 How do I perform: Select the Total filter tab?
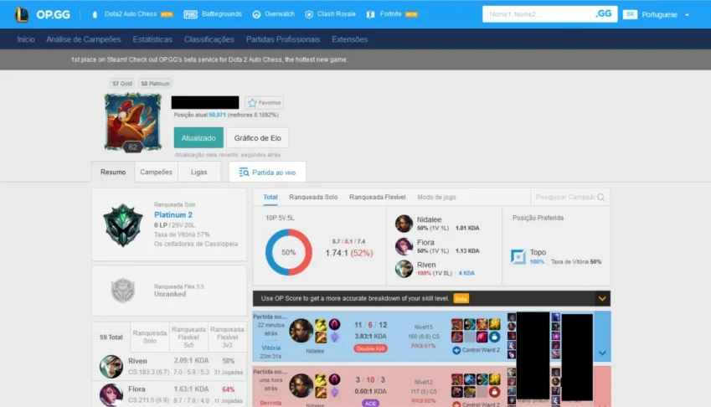pyautogui.click(x=270, y=197)
